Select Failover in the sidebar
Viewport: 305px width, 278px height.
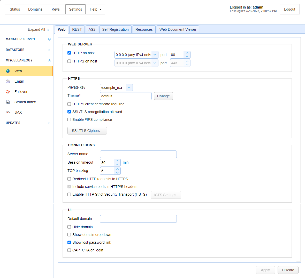26,92
